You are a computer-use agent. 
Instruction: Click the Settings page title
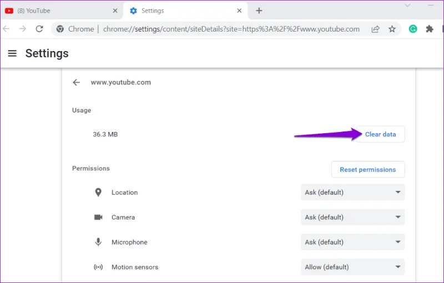47,53
